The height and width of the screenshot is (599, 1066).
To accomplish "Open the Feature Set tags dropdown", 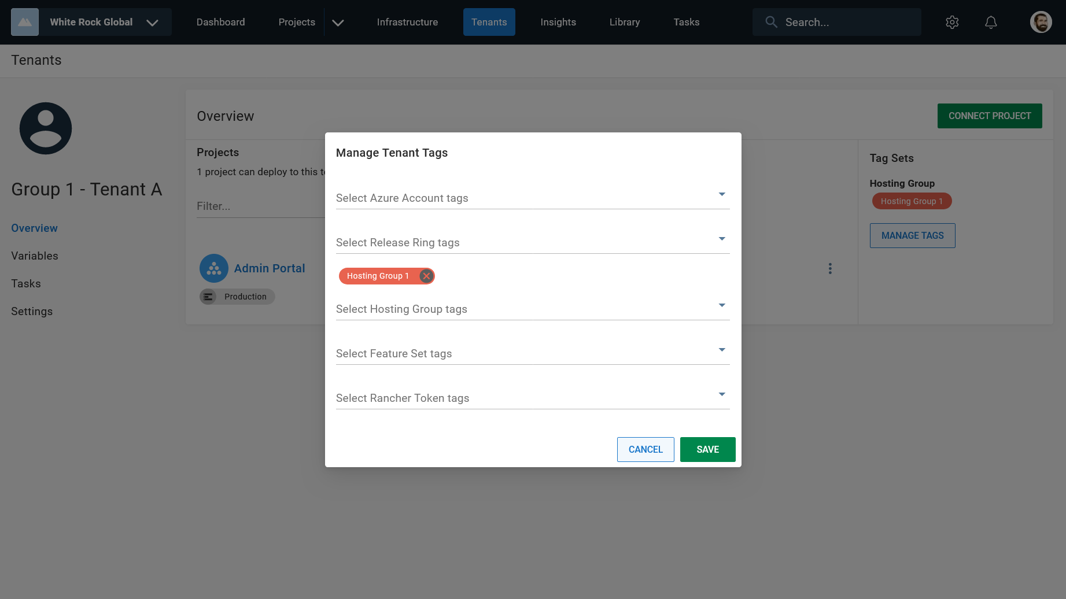I will tap(721, 350).
